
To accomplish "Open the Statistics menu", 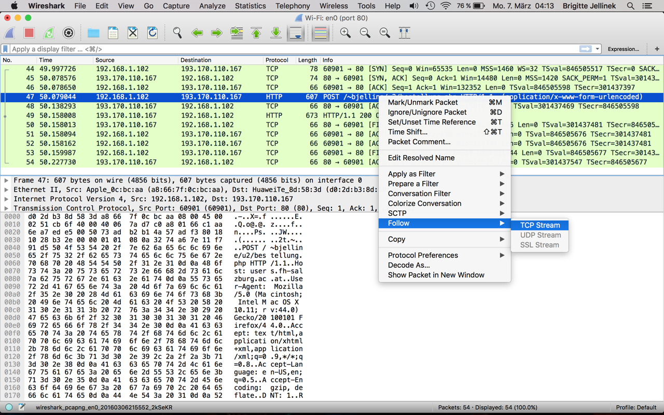I will point(250,6).
